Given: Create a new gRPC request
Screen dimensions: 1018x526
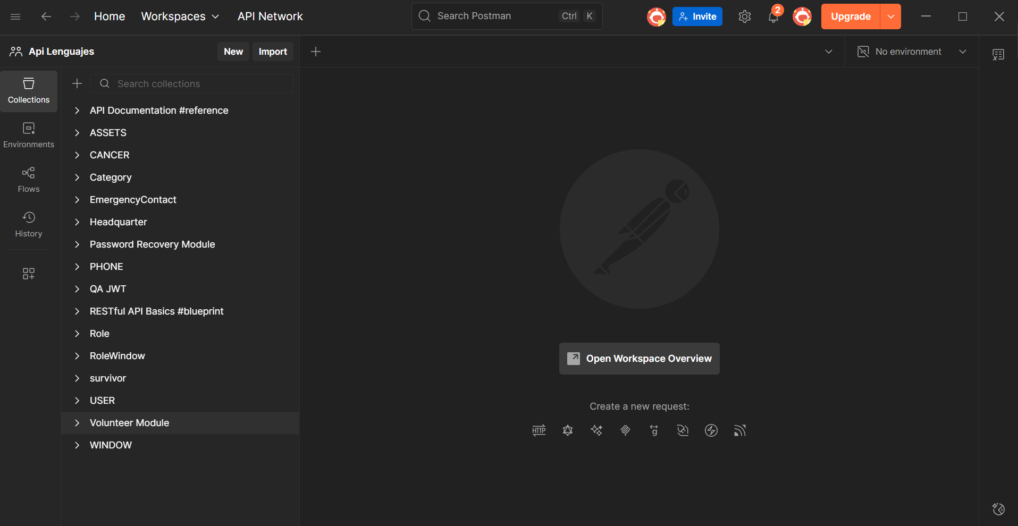Looking at the screenshot, I should pos(654,430).
